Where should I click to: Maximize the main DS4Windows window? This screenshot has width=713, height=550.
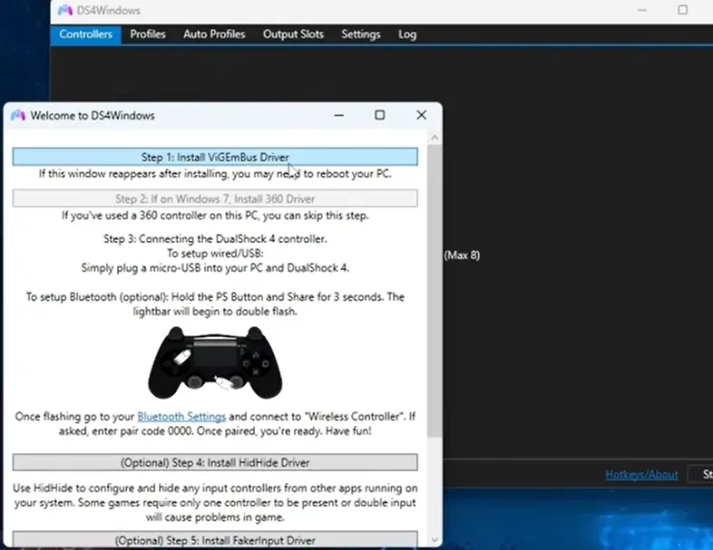pos(682,11)
